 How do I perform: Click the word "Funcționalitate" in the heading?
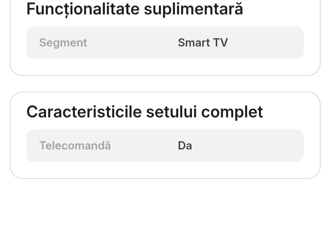[83, 9]
